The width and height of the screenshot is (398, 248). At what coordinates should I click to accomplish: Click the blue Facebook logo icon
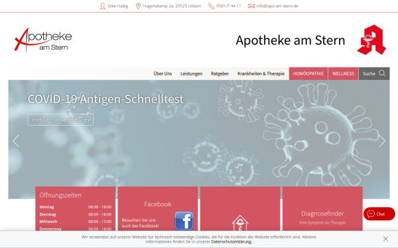point(184,221)
